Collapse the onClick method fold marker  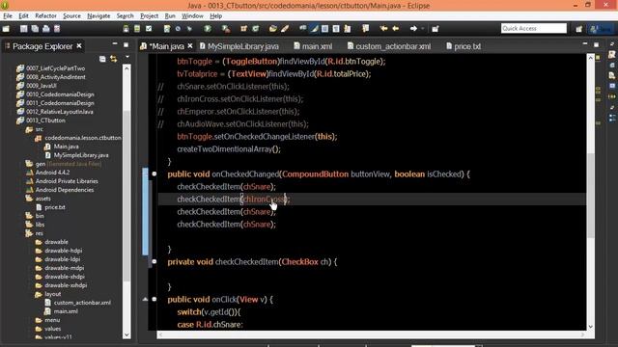pos(154,299)
